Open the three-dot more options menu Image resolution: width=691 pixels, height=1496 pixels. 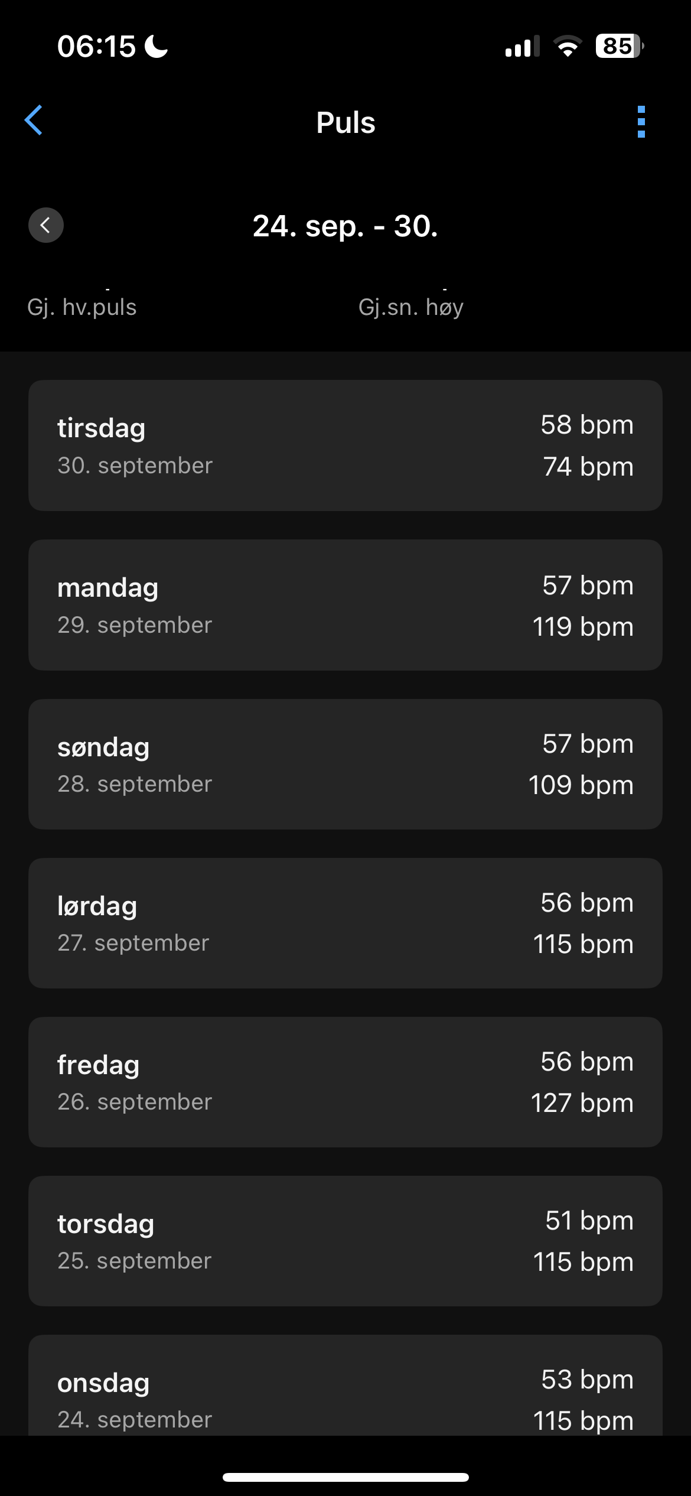click(x=641, y=122)
